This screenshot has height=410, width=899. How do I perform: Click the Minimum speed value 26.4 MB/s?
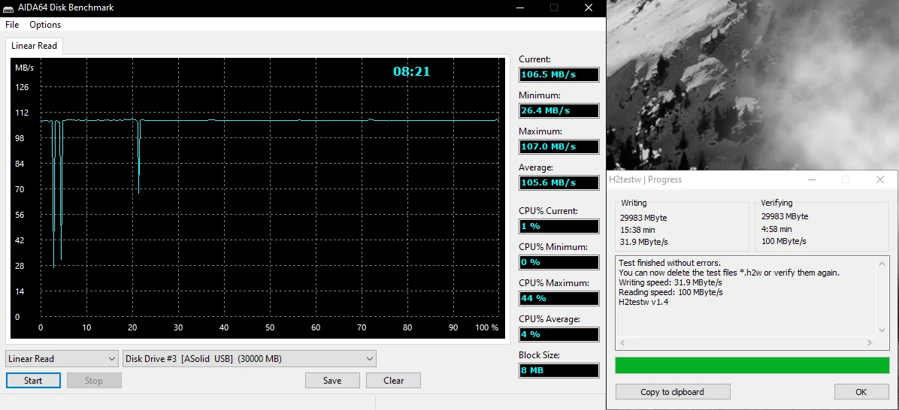(x=559, y=110)
